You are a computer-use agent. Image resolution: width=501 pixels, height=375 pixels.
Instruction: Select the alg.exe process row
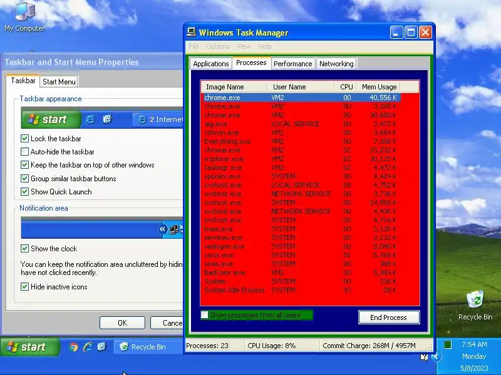[x=302, y=124]
